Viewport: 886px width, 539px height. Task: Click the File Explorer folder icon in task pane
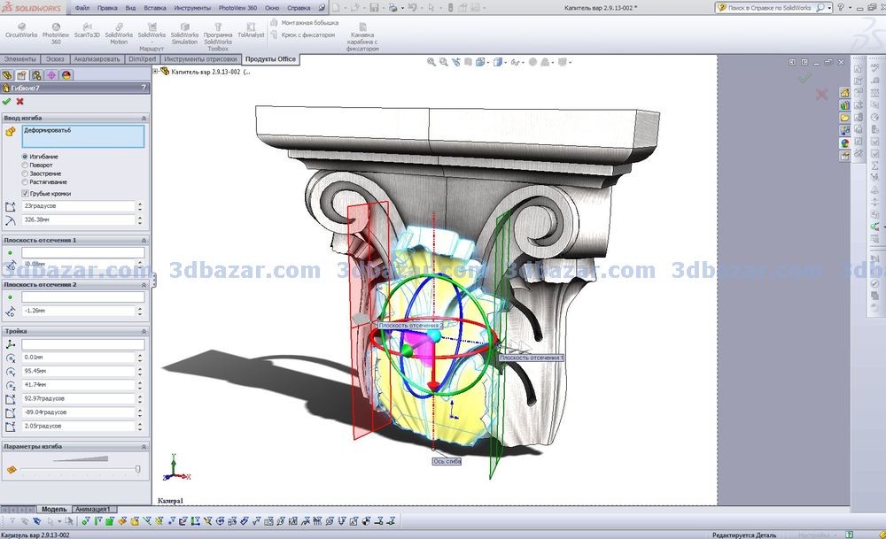pos(845,117)
